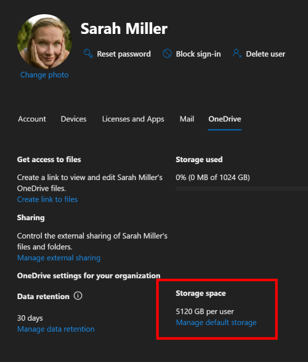The image size is (308, 362).
Task: Click the 'Storage space' heading
Action: [x=201, y=293]
